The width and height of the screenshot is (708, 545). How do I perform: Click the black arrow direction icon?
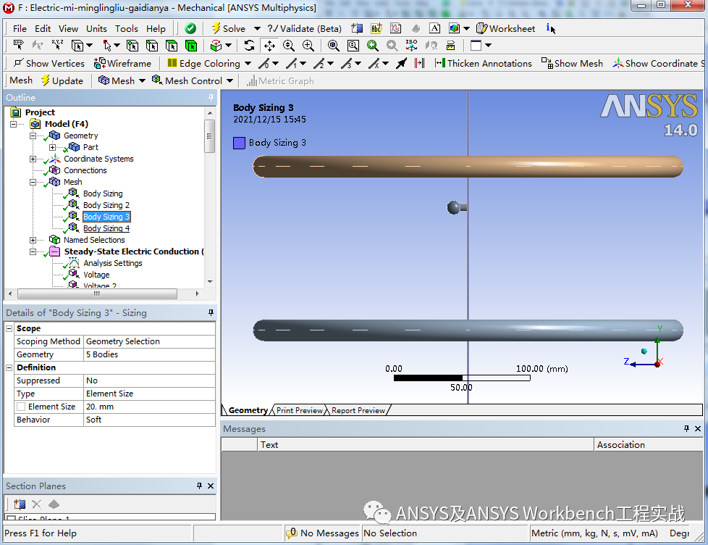[x=401, y=63]
